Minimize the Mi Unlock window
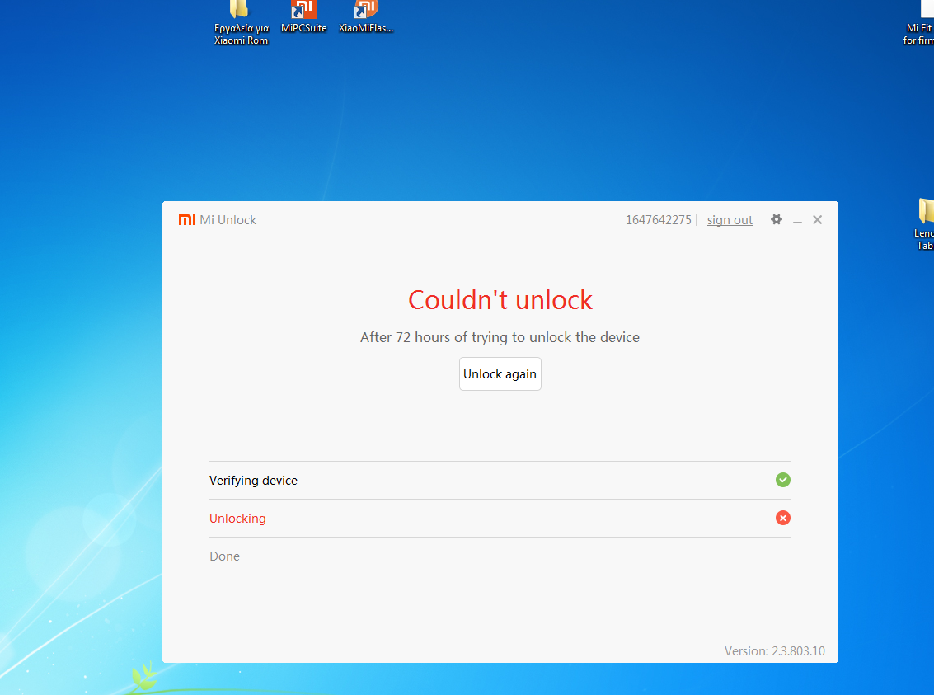 pyautogui.click(x=798, y=220)
